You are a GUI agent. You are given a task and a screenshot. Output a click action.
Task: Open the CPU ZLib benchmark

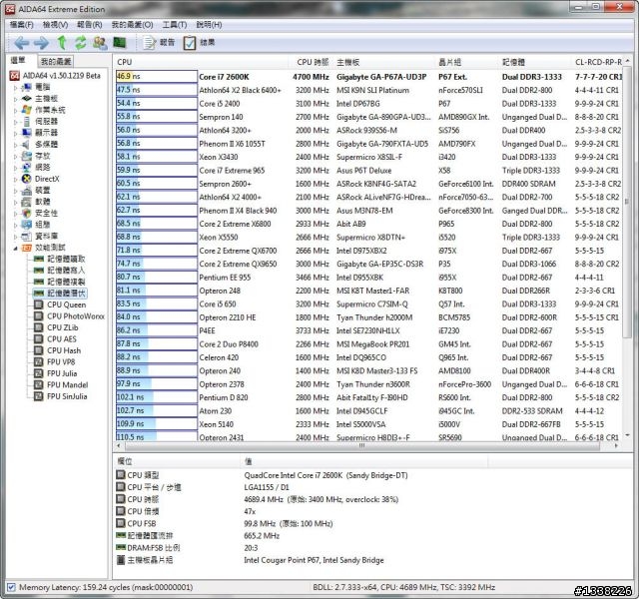(x=62, y=327)
